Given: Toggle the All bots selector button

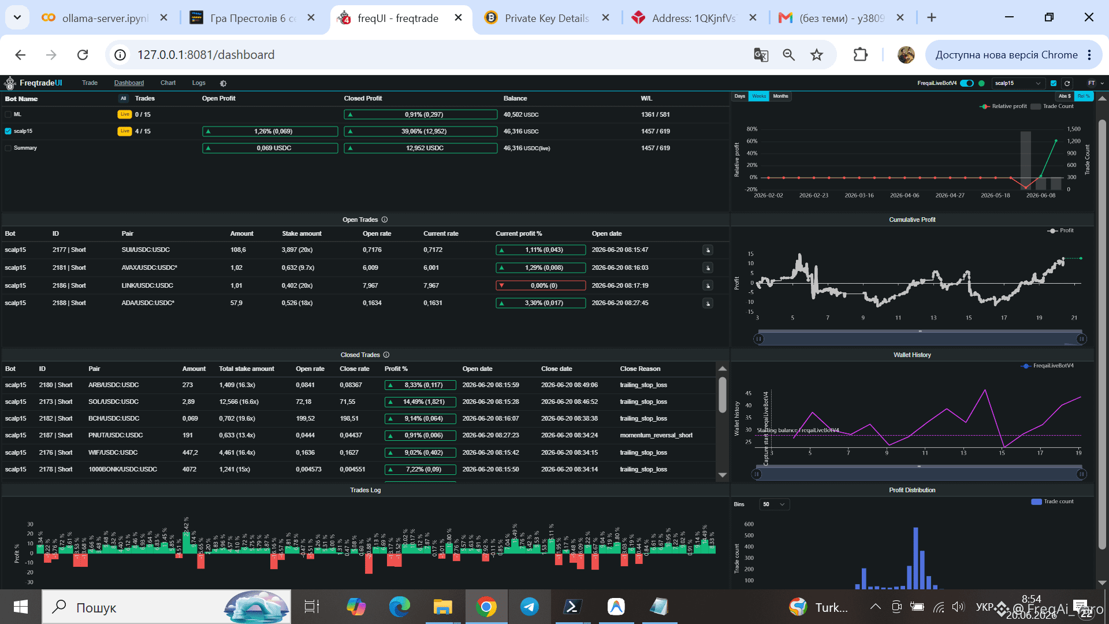Looking at the screenshot, I should 123,98.
